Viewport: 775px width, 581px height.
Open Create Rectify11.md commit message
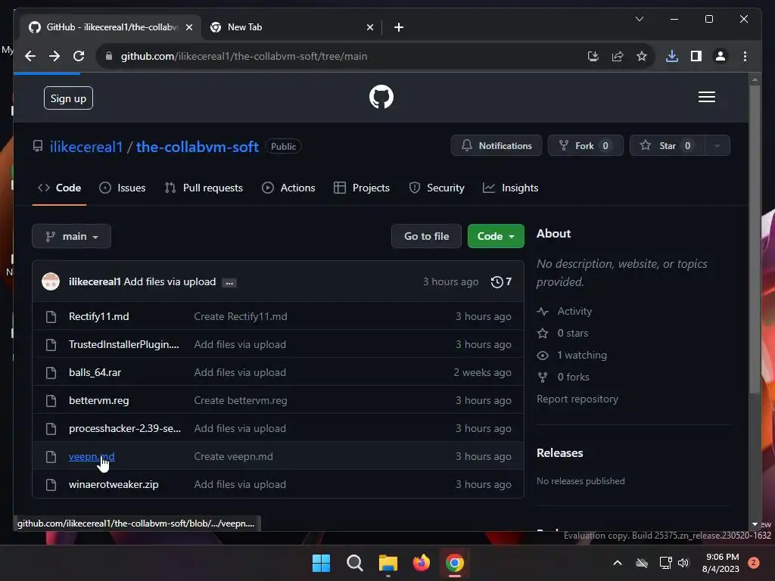click(241, 316)
